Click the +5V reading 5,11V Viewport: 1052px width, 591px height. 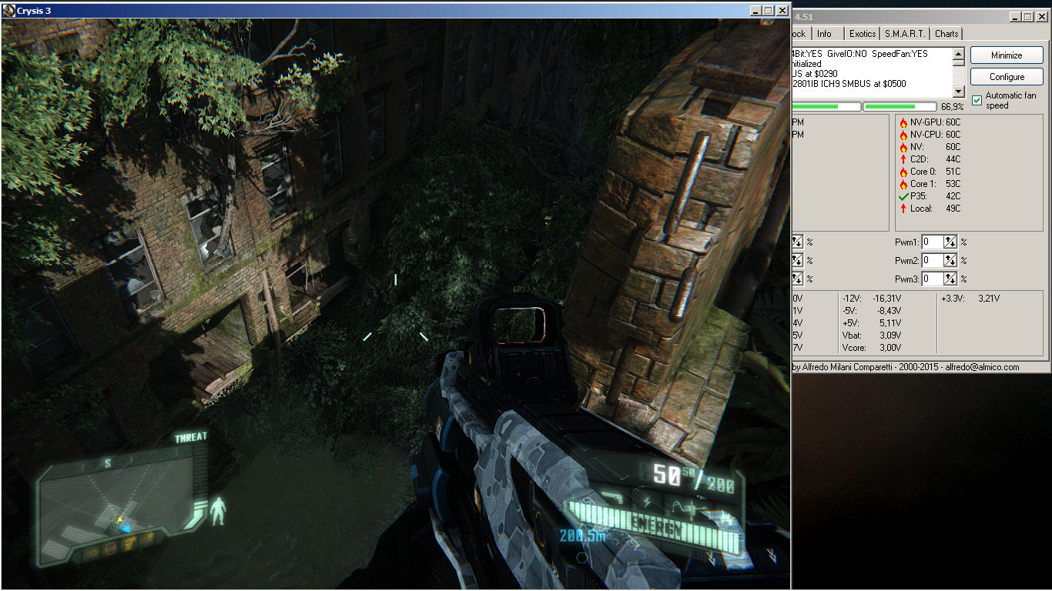[890, 323]
